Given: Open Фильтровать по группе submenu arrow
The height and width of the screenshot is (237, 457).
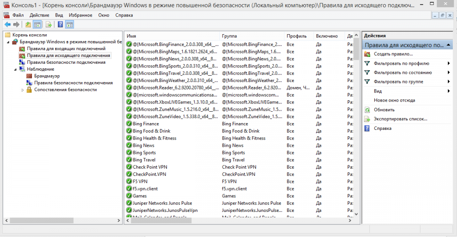Looking at the screenshot, I should pos(449,82).
